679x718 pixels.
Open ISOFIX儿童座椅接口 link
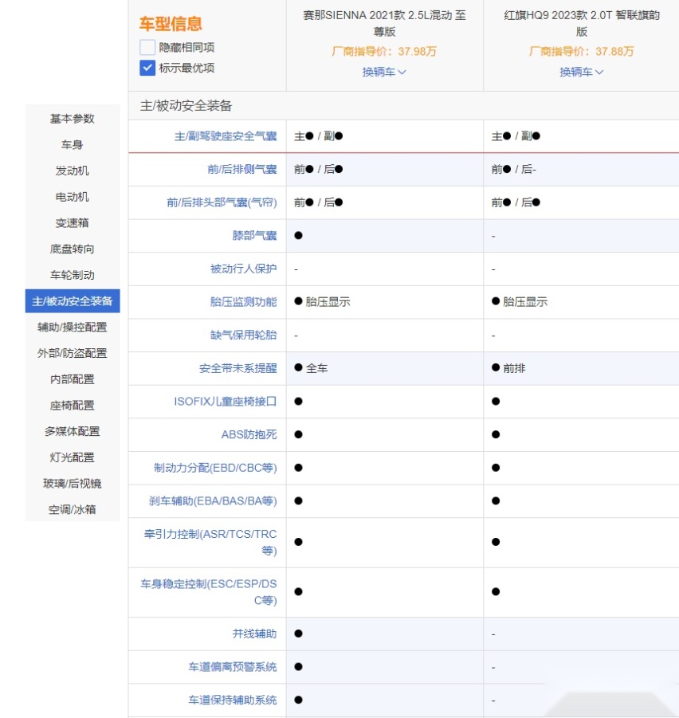[x=226, y=402]
